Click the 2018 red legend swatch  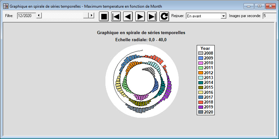(x=201, y=102)
